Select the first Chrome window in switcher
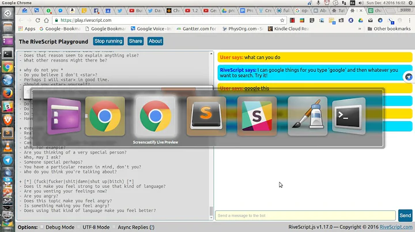415x232 pixels. tap(105, 116)
